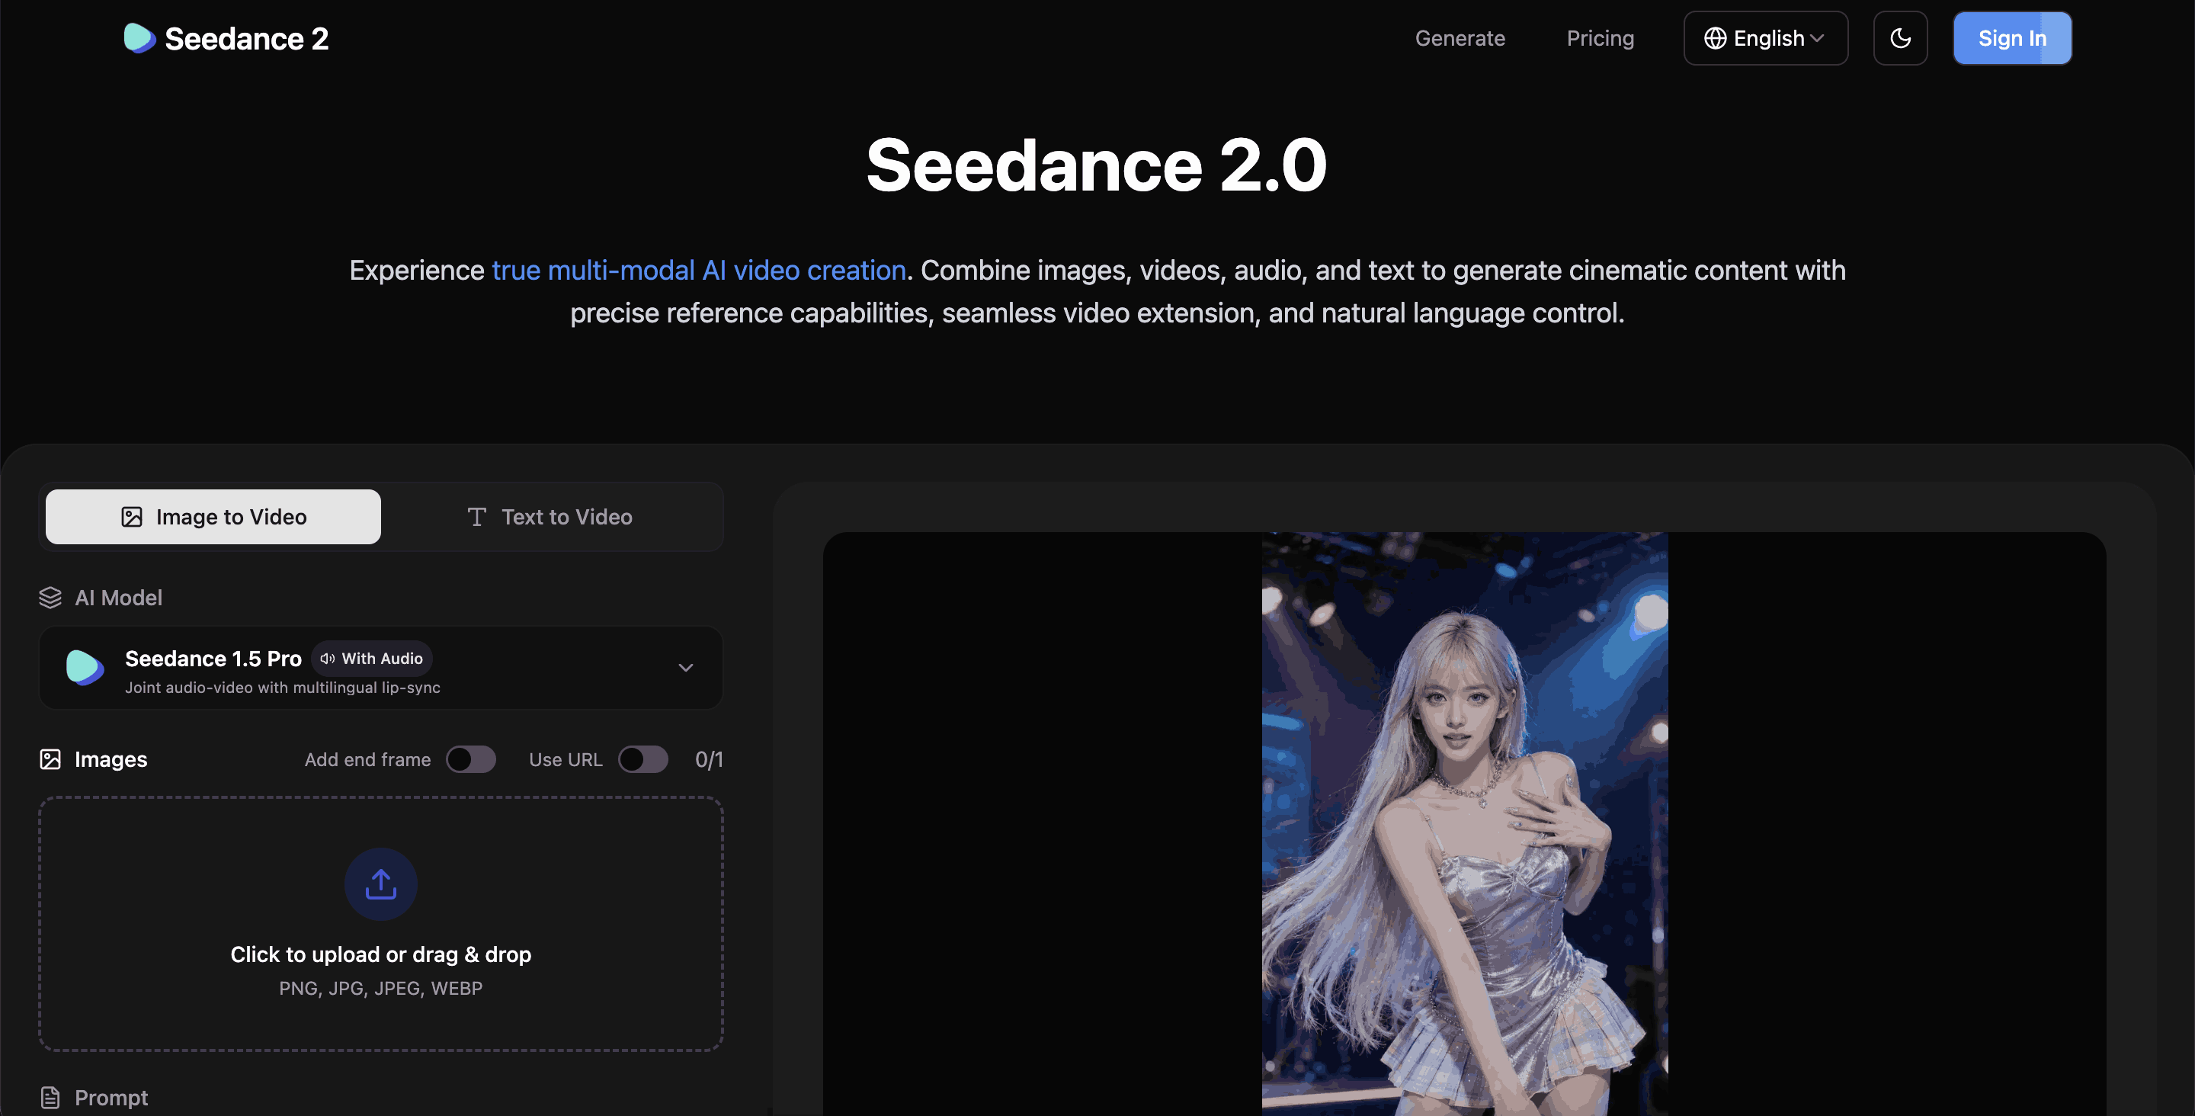The width and height of the screenshot is (2195, 1116).
Task: Click the Sign In button
Action: (2012, 37)
